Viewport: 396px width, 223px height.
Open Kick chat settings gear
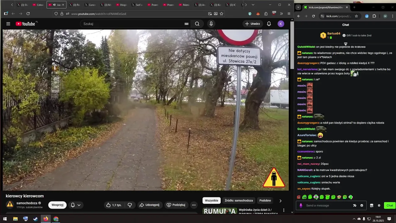tap(379, 205)
